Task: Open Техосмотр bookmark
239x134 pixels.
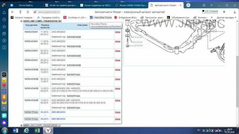Action: tap(152, 18)
